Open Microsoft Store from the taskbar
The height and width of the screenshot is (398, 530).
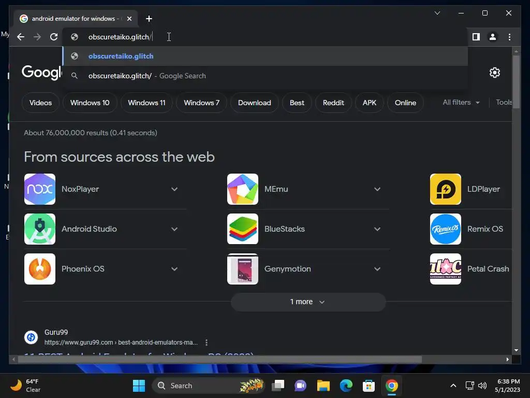click(369, 386)
